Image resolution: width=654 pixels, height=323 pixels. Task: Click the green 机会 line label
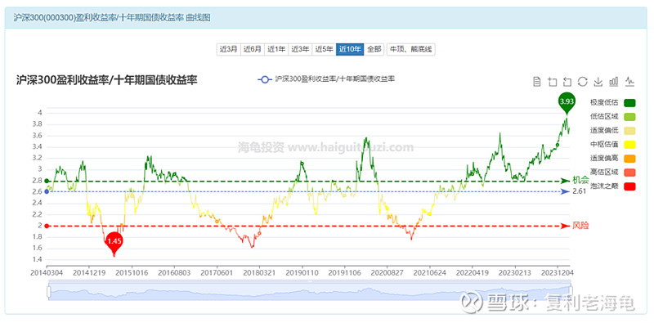coord(580,180)
